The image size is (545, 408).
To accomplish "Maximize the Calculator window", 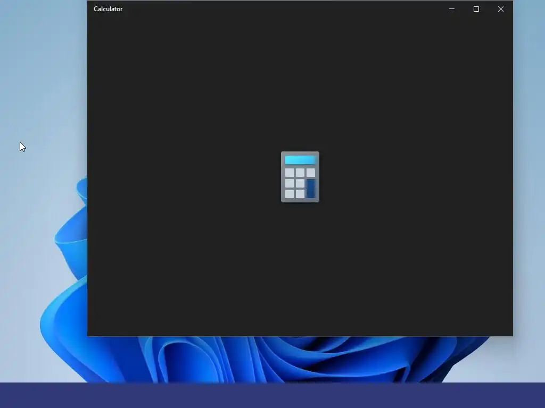I will 476,9.
